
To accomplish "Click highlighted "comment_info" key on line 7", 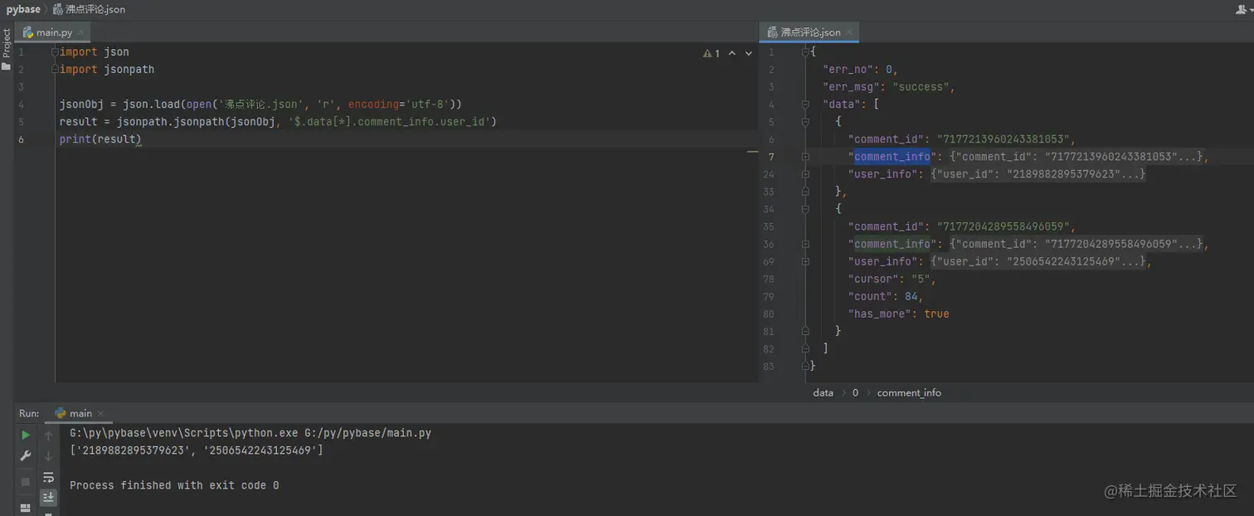I will [892, 157].
